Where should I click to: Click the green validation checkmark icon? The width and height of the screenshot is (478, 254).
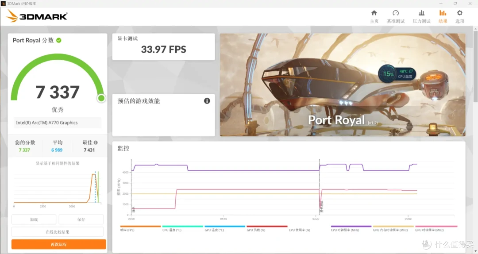pyautogui.click(x=59, y=40)
